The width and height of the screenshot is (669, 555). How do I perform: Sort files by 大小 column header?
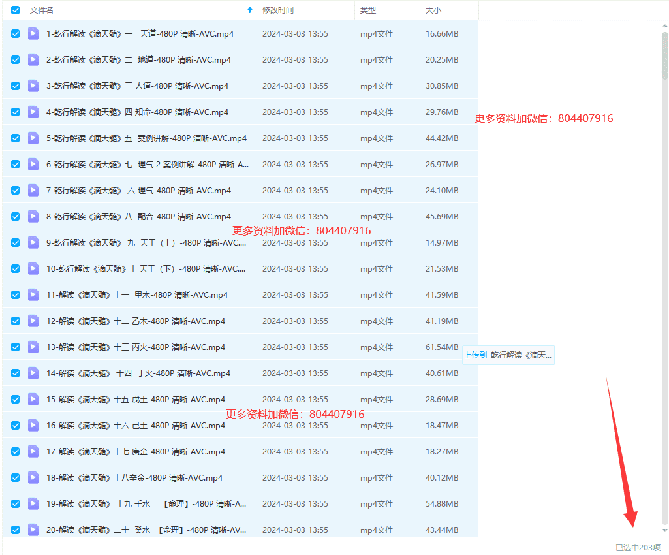coord(433,10)
